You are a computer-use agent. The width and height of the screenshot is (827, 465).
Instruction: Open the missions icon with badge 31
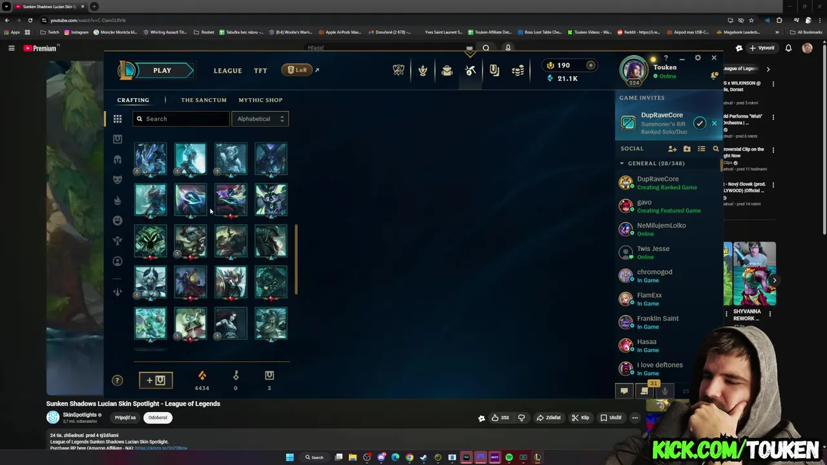(644, 391)
